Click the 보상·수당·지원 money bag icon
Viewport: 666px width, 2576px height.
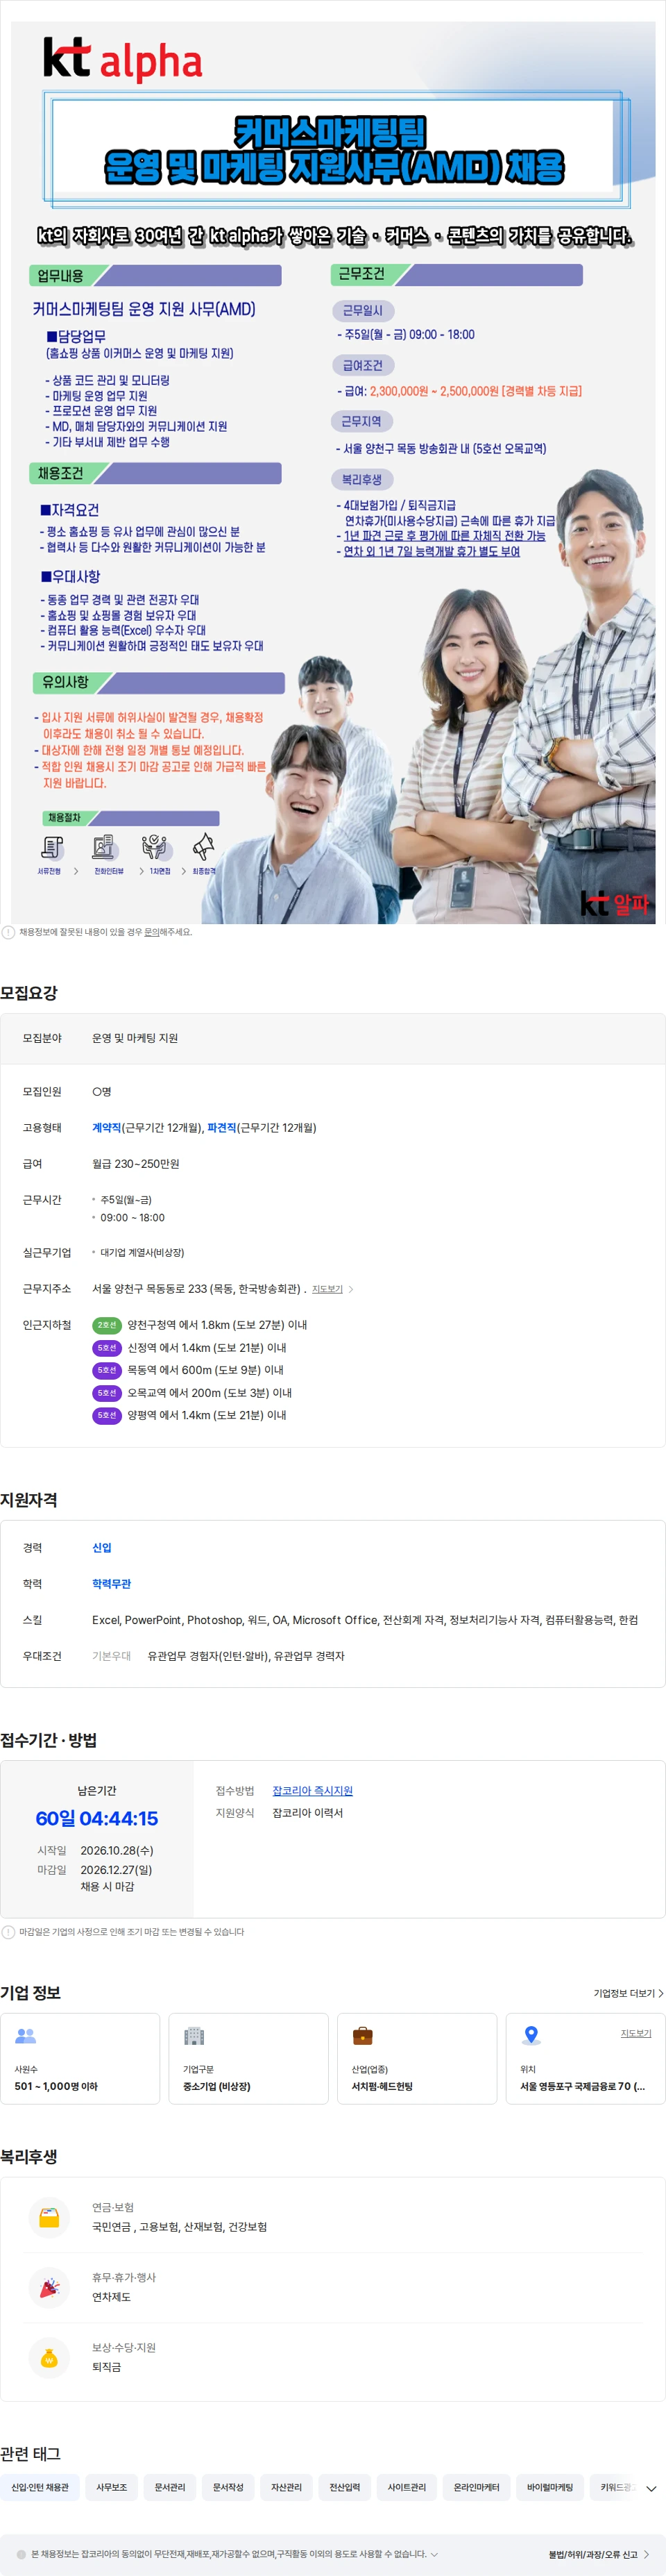coord(49,2357)
